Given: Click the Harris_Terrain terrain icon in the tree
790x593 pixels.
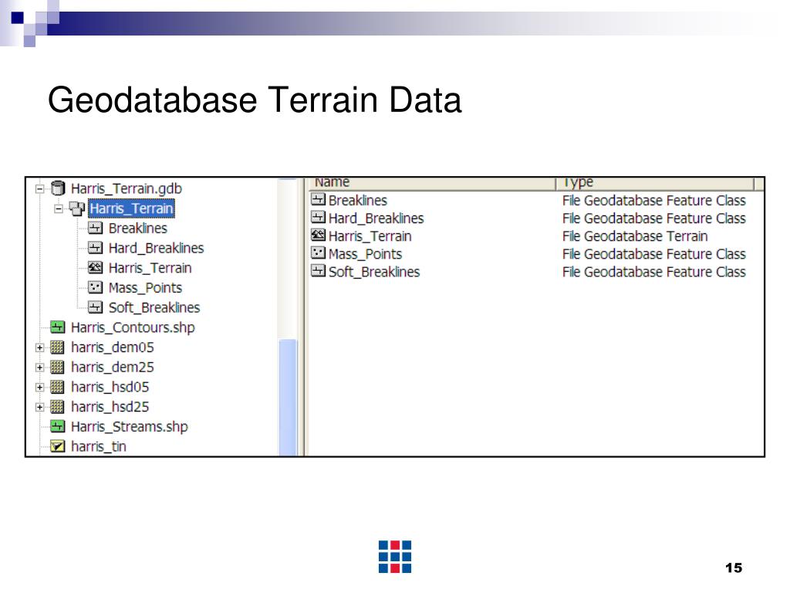Looking at the screenshot, I should [95, 268].
